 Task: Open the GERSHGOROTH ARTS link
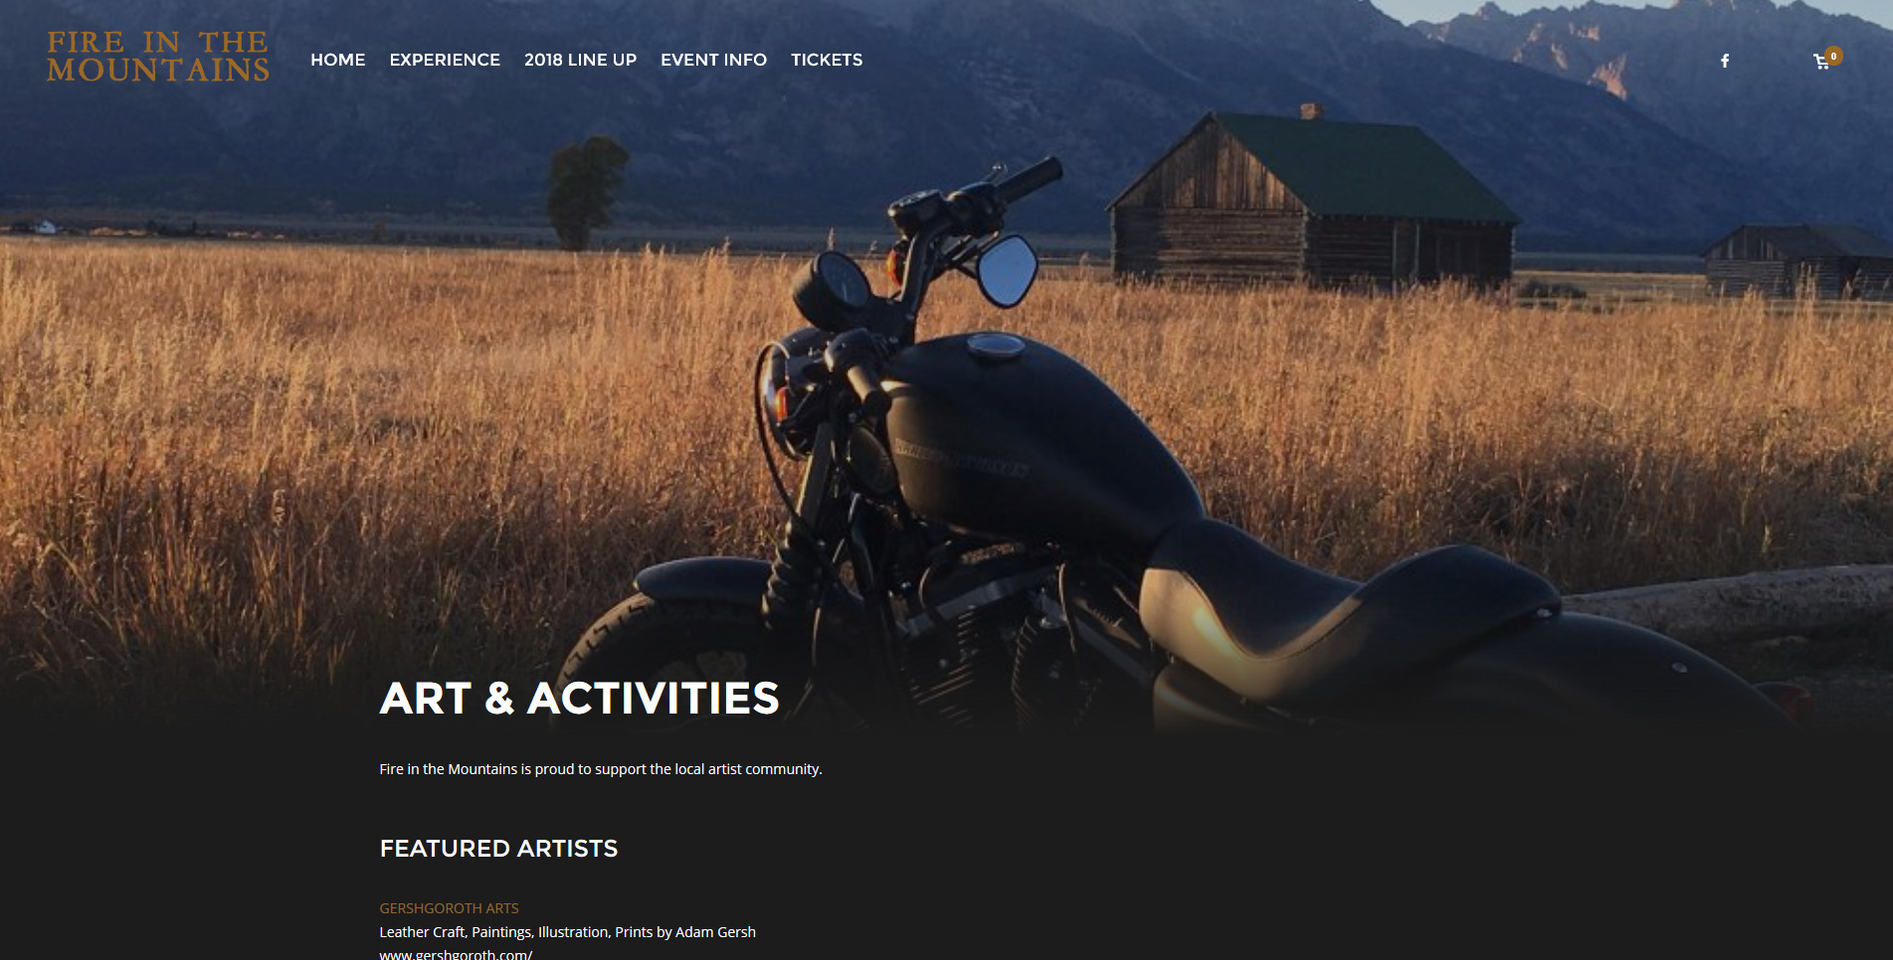coord(449,908)
